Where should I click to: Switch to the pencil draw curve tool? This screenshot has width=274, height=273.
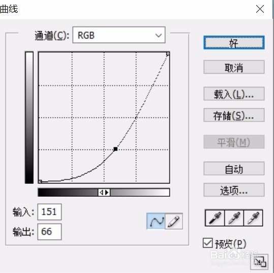(x=174, y=221)
